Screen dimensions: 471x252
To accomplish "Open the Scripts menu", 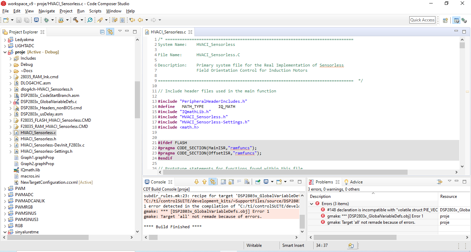I will click(x=95, y=11).
